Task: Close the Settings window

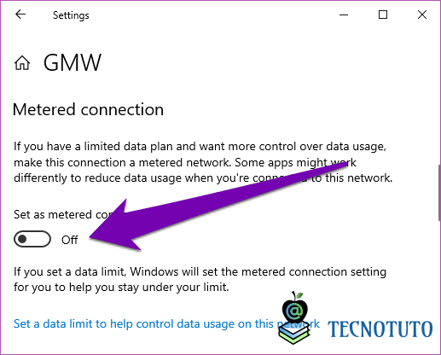Action: pos(422,15)
